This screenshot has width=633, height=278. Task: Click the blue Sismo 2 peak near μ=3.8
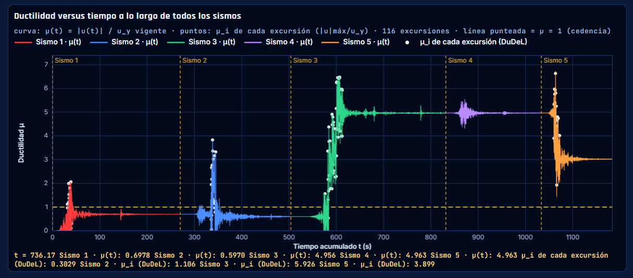(x=213, y=140)
